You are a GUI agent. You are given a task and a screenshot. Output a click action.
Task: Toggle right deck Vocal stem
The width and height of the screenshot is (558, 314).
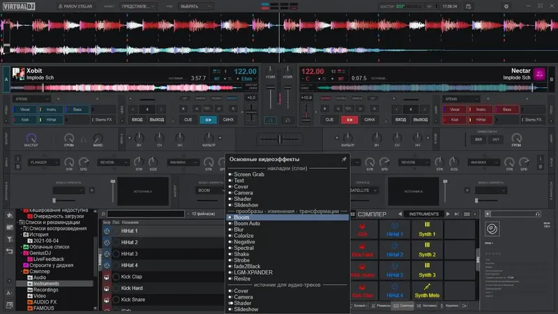[x=455, y=110]
